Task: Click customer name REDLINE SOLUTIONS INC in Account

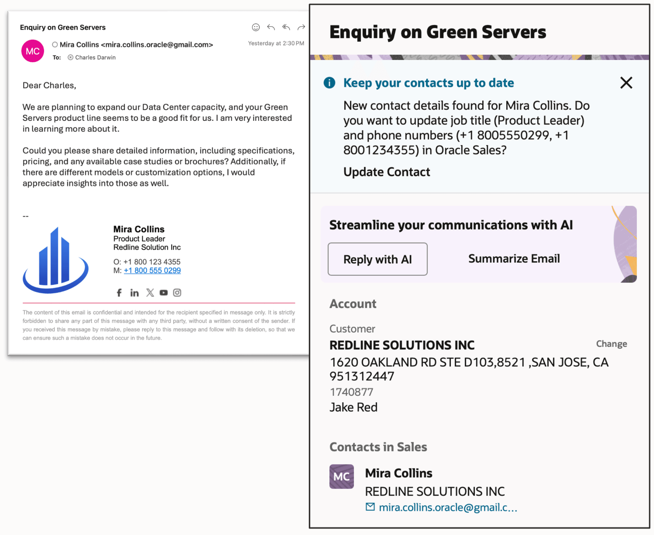Action: tap(402, 345)
